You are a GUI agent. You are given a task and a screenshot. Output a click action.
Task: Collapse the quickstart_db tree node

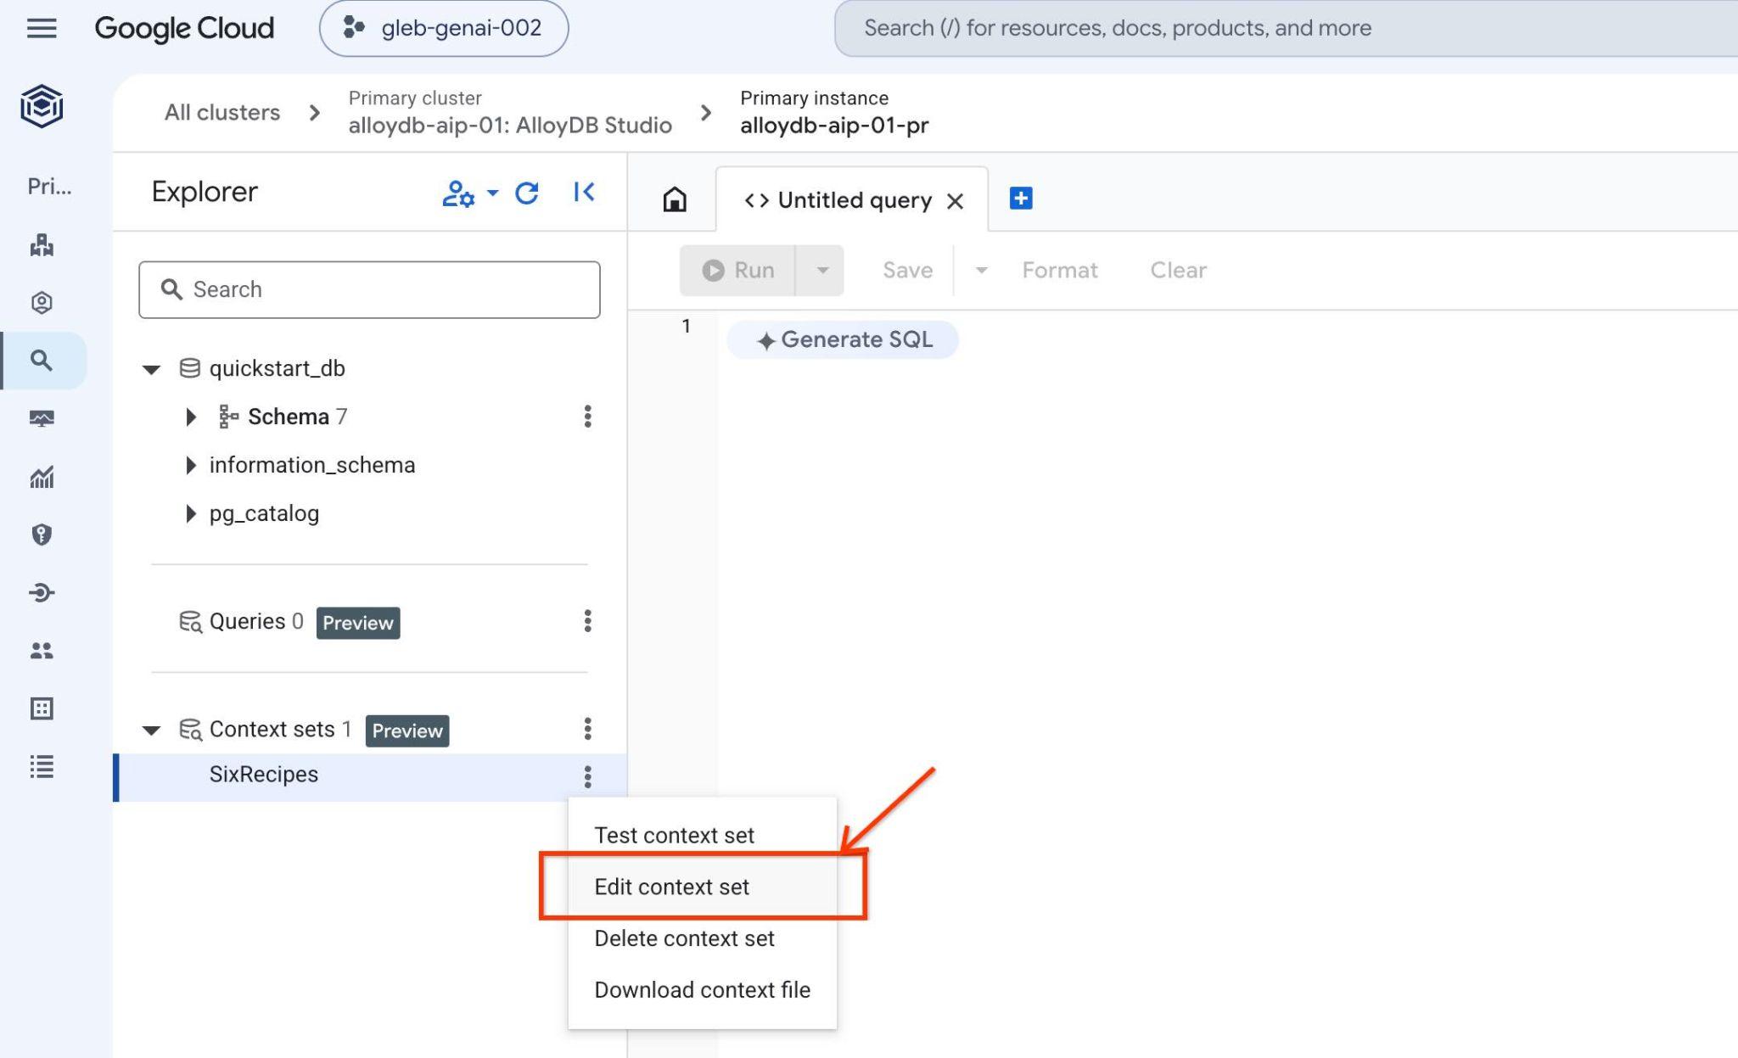151,369
